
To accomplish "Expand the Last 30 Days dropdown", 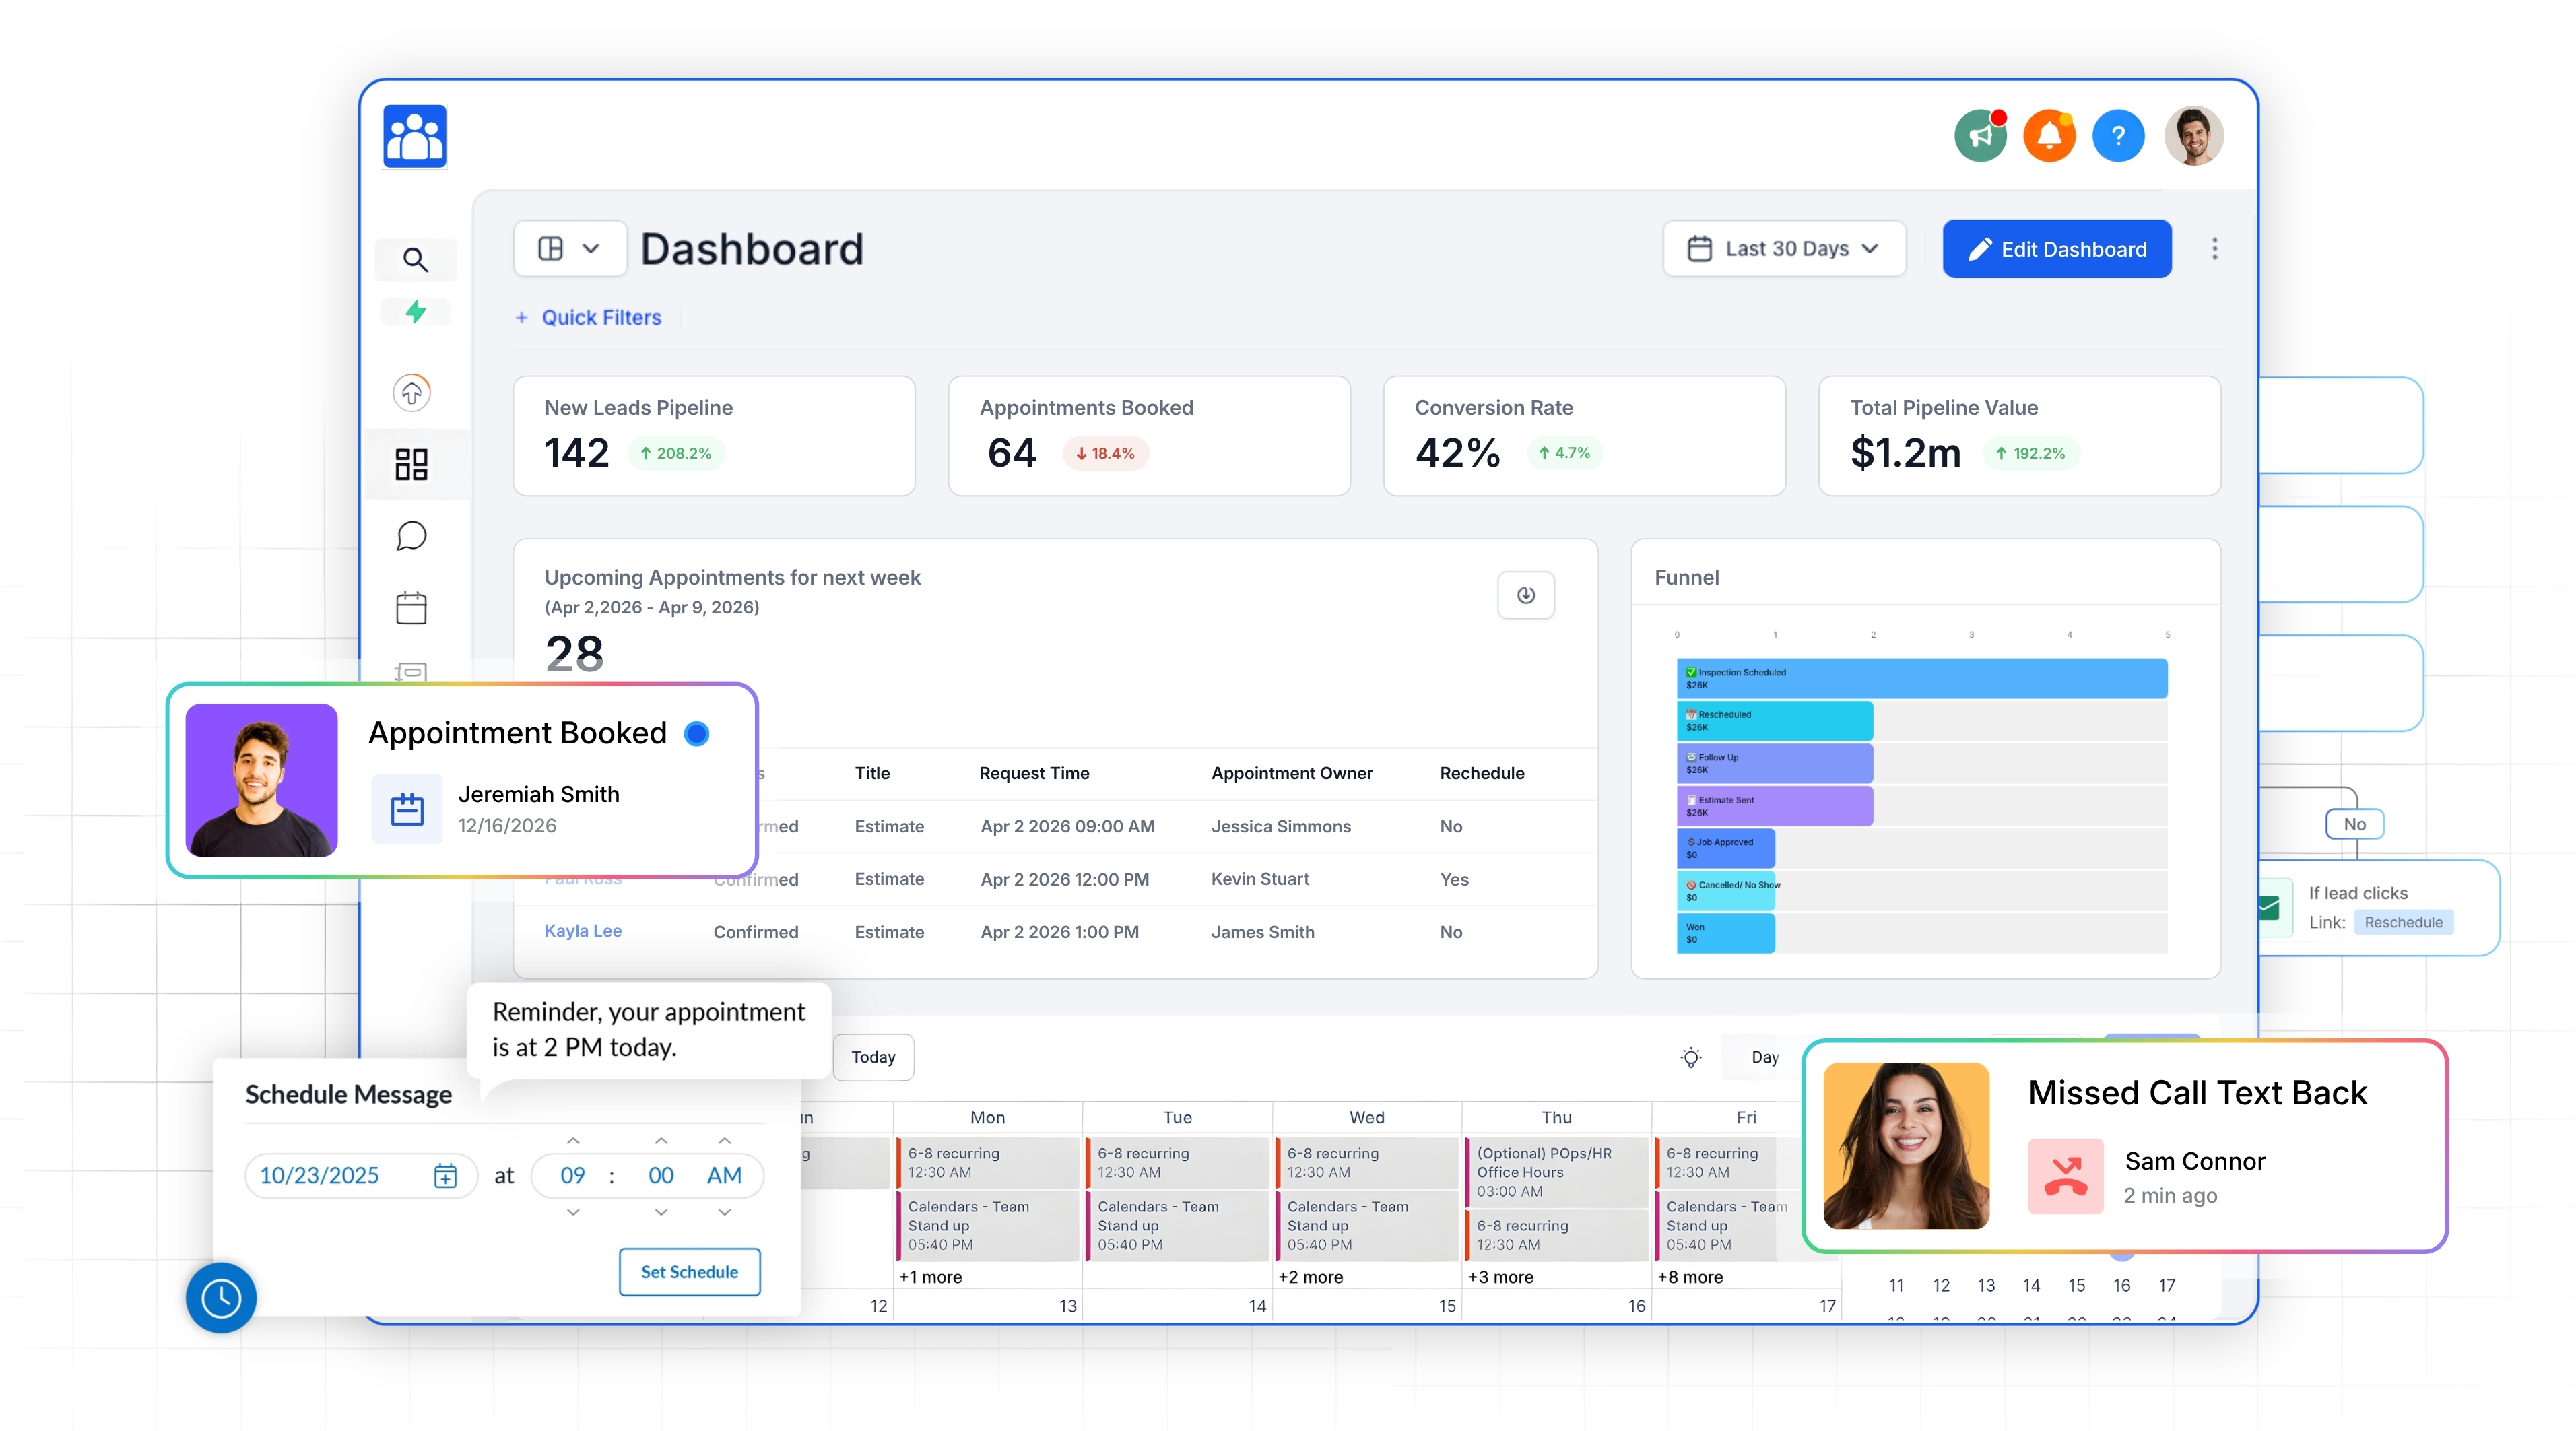I will coord(1784,249).
